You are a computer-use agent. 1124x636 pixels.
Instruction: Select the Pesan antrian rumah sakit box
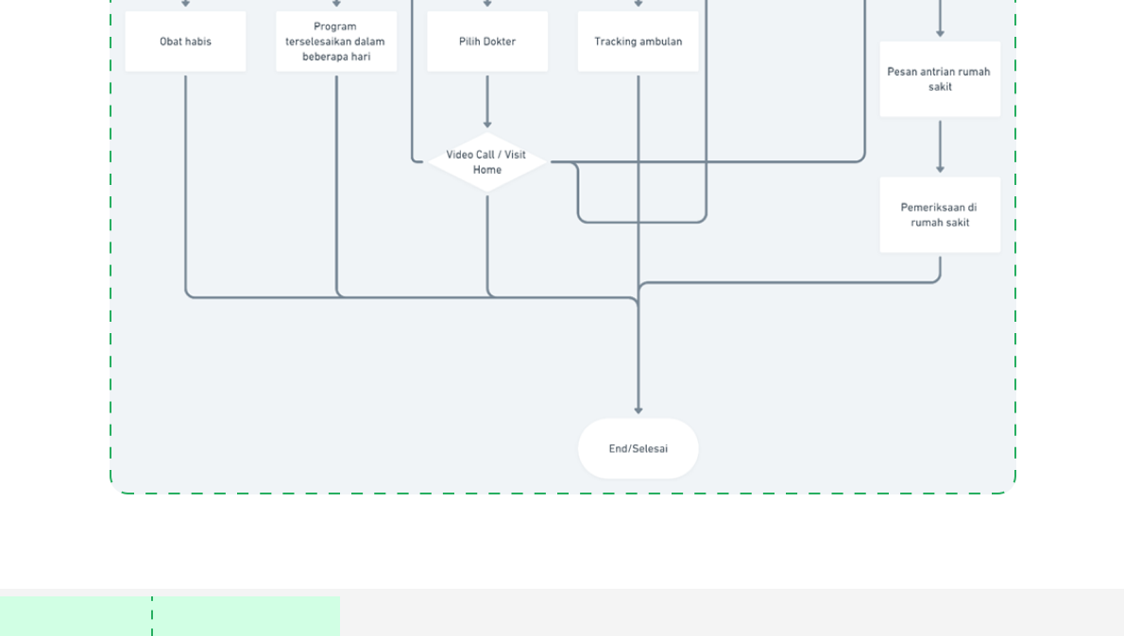click(x=939, y=79)
